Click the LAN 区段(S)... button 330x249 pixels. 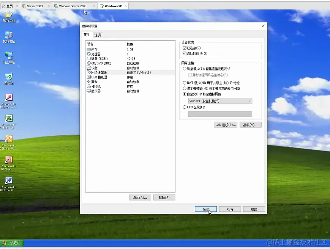tap(226, 125)
